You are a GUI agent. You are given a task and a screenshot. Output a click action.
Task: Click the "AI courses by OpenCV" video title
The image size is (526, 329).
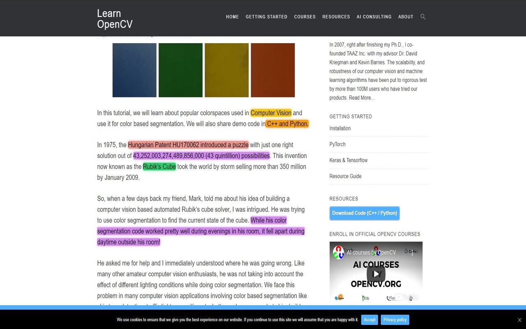[371, 253]
